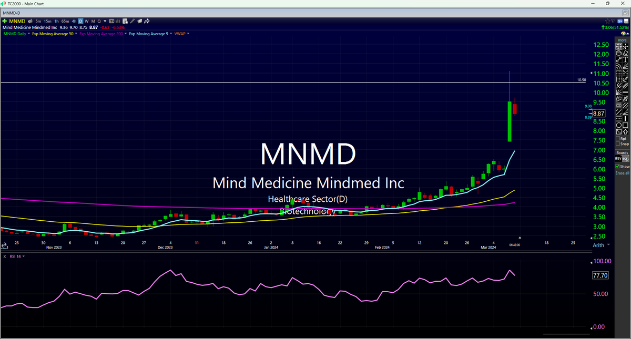Image resolution: width=631 pixels, height=339 pixels.
Task: Click the flag icon top right
Action: click(613, 21)
